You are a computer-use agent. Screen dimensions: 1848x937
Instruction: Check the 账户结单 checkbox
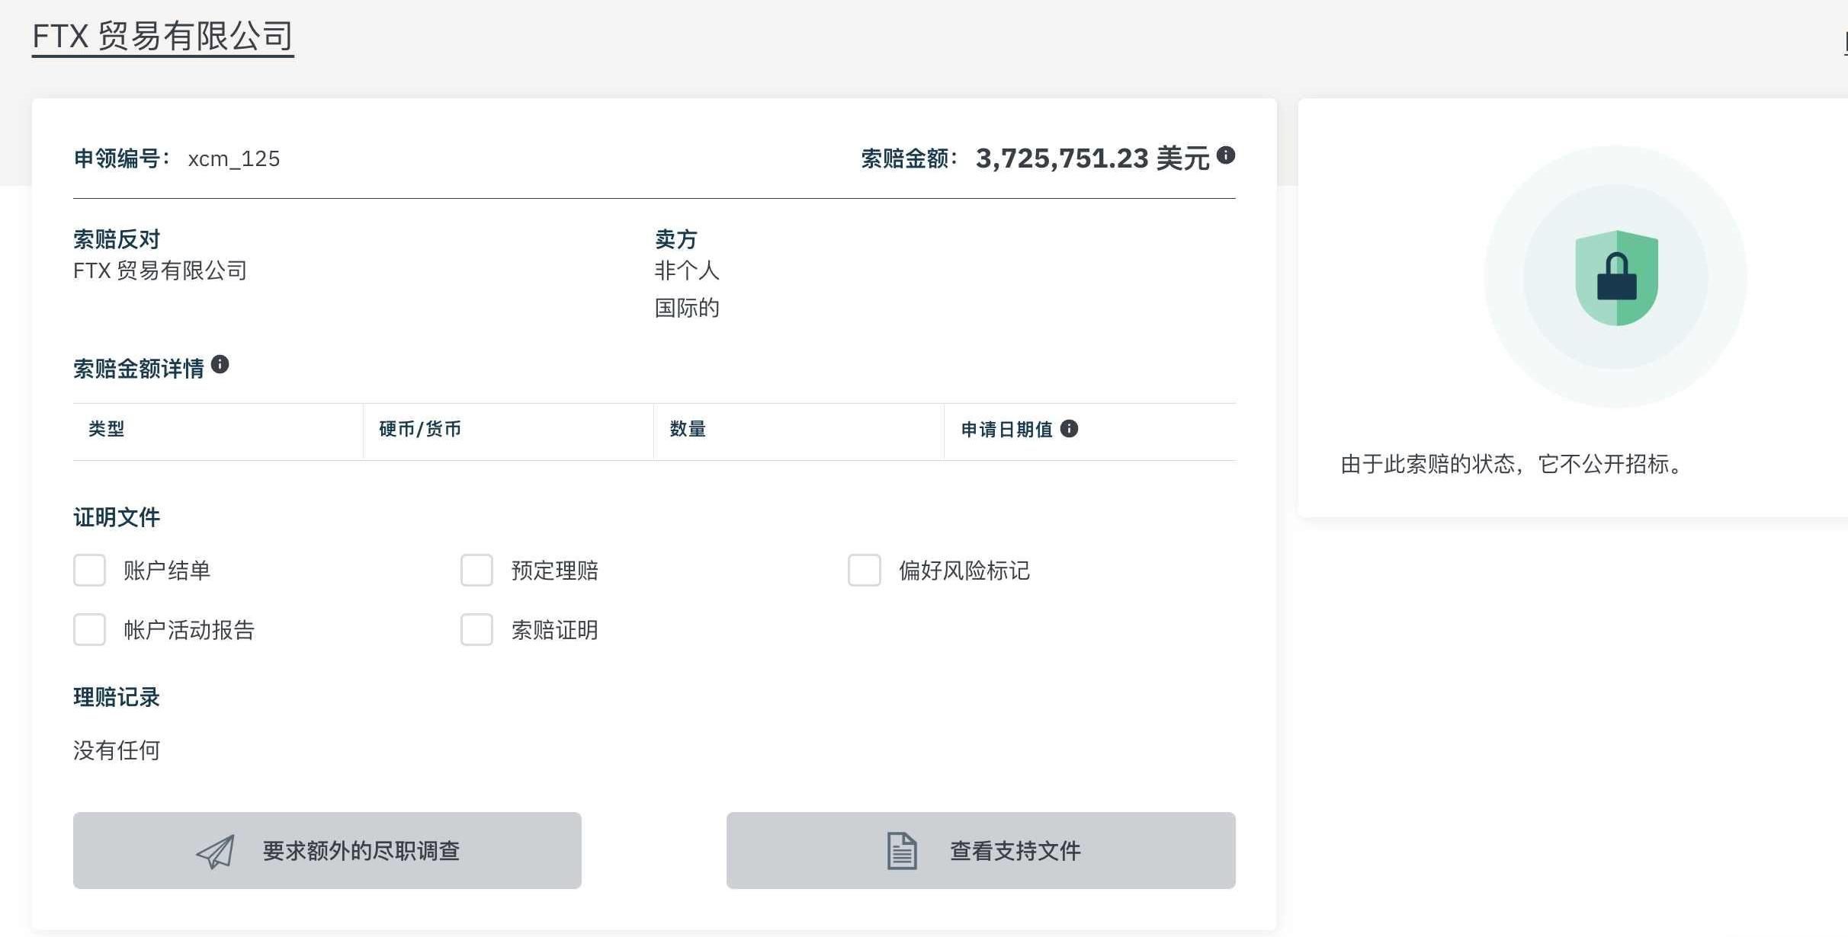(x=90, y=571)
